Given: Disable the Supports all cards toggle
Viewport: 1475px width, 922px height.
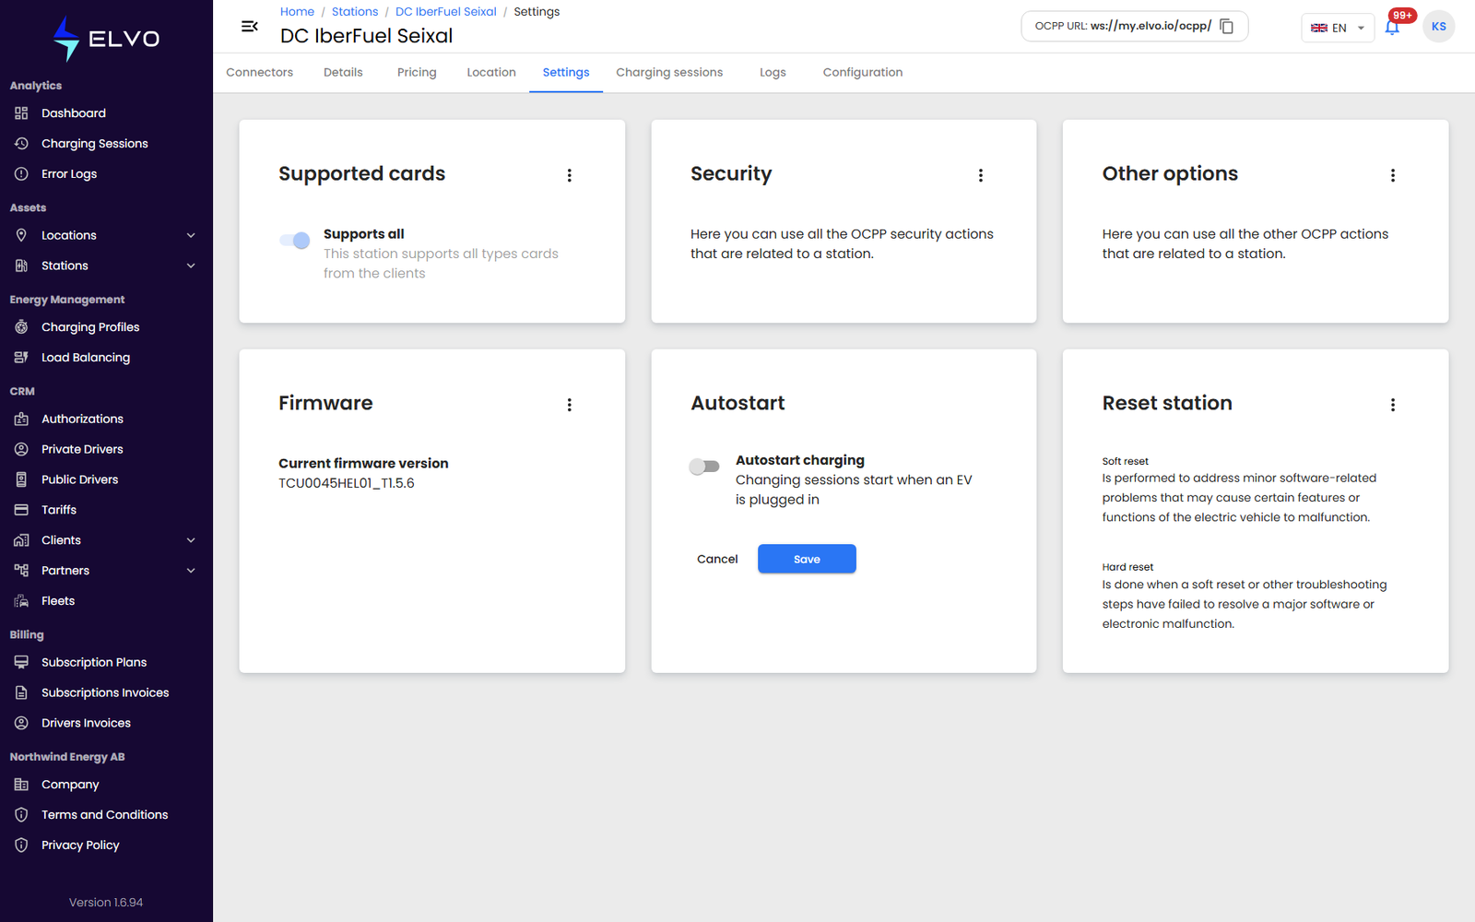Looking at the screenshot, I should click(295, 241).
